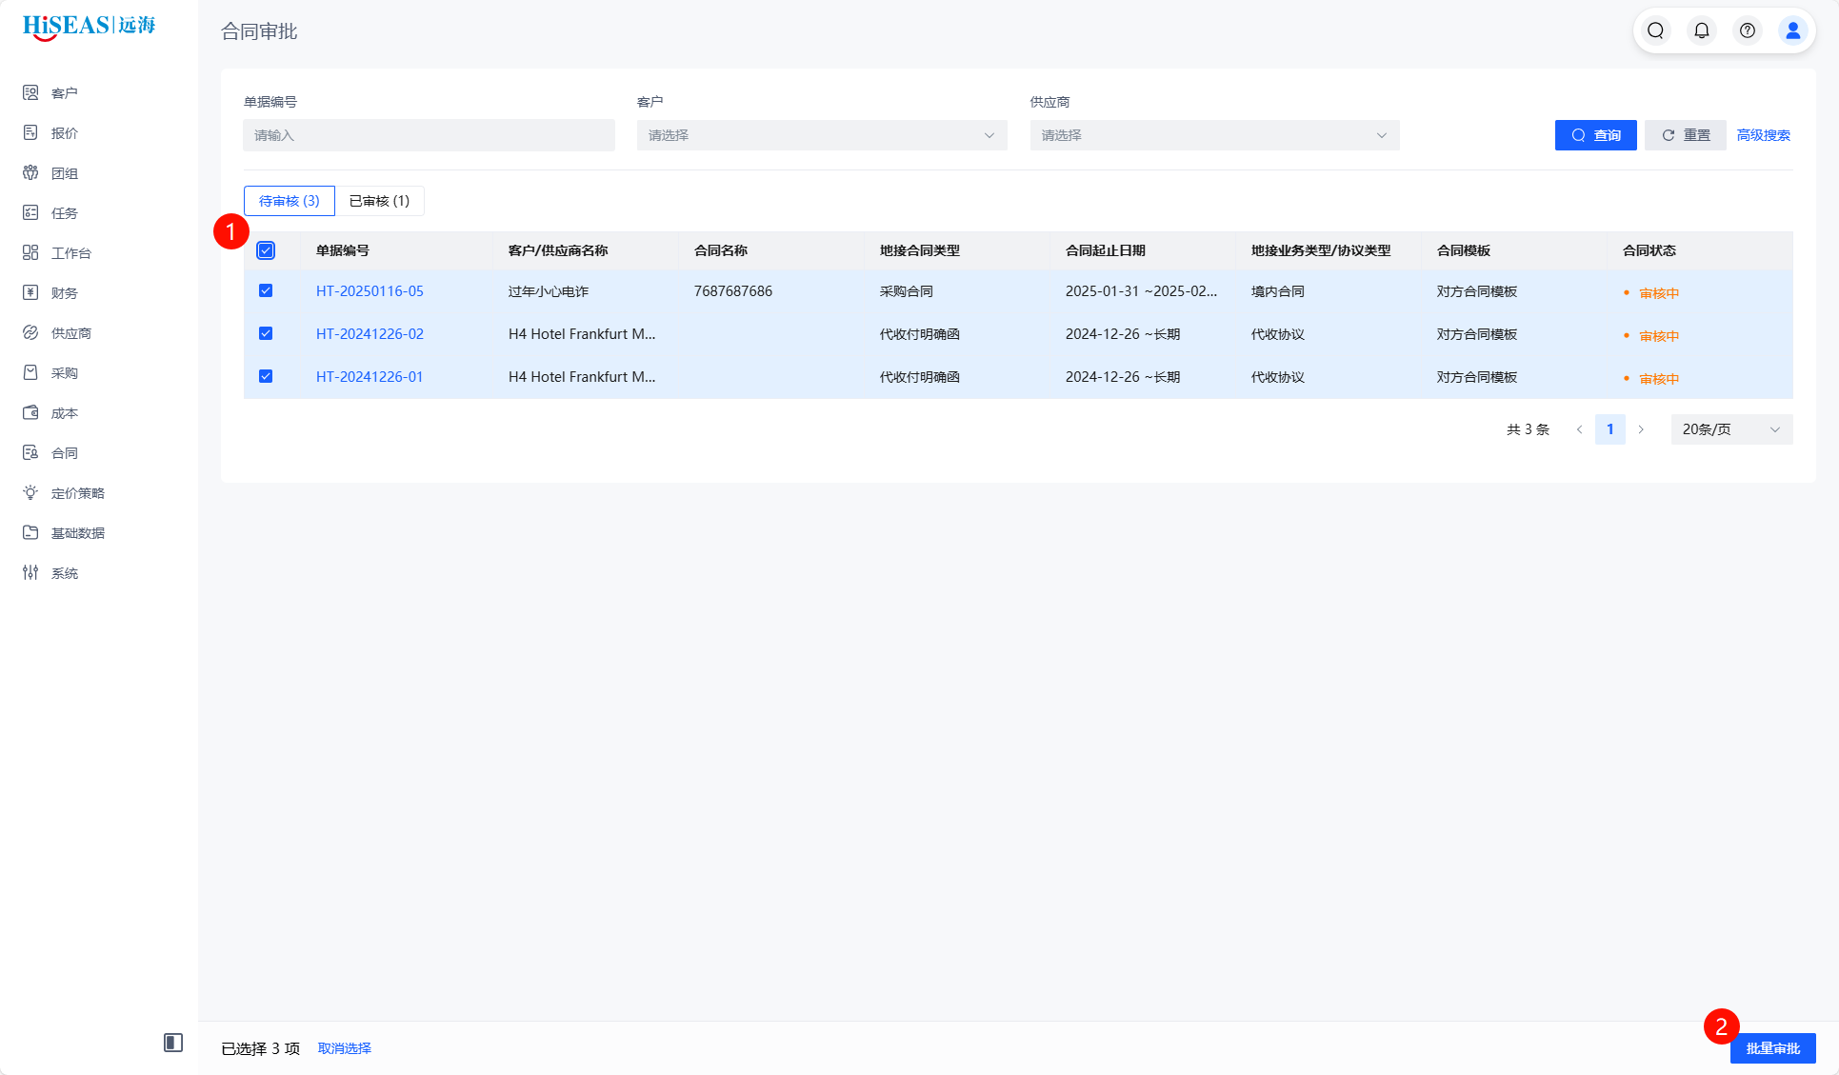Select the 工作台 menu item
1839x1075 pixels.
click(x=71, y=253)
